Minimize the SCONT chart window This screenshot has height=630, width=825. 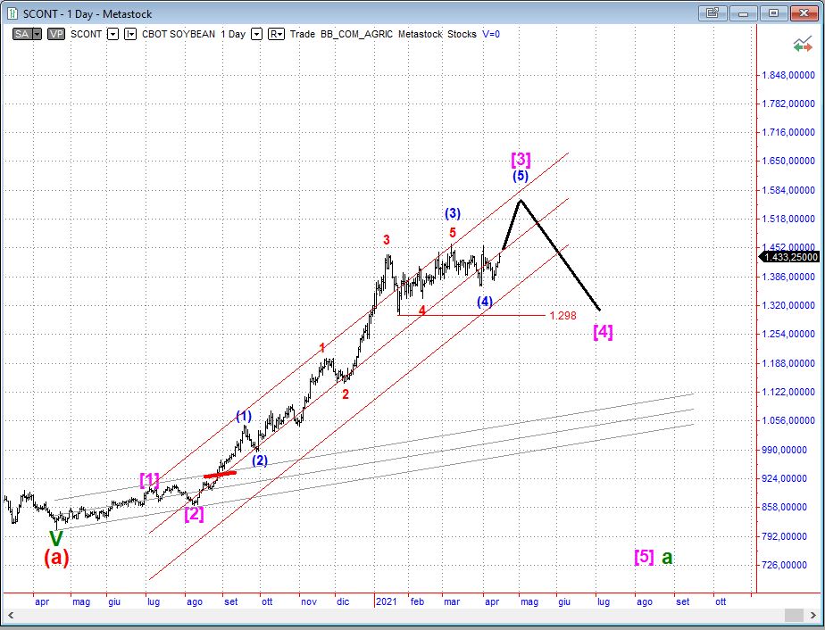click(743, 13)
